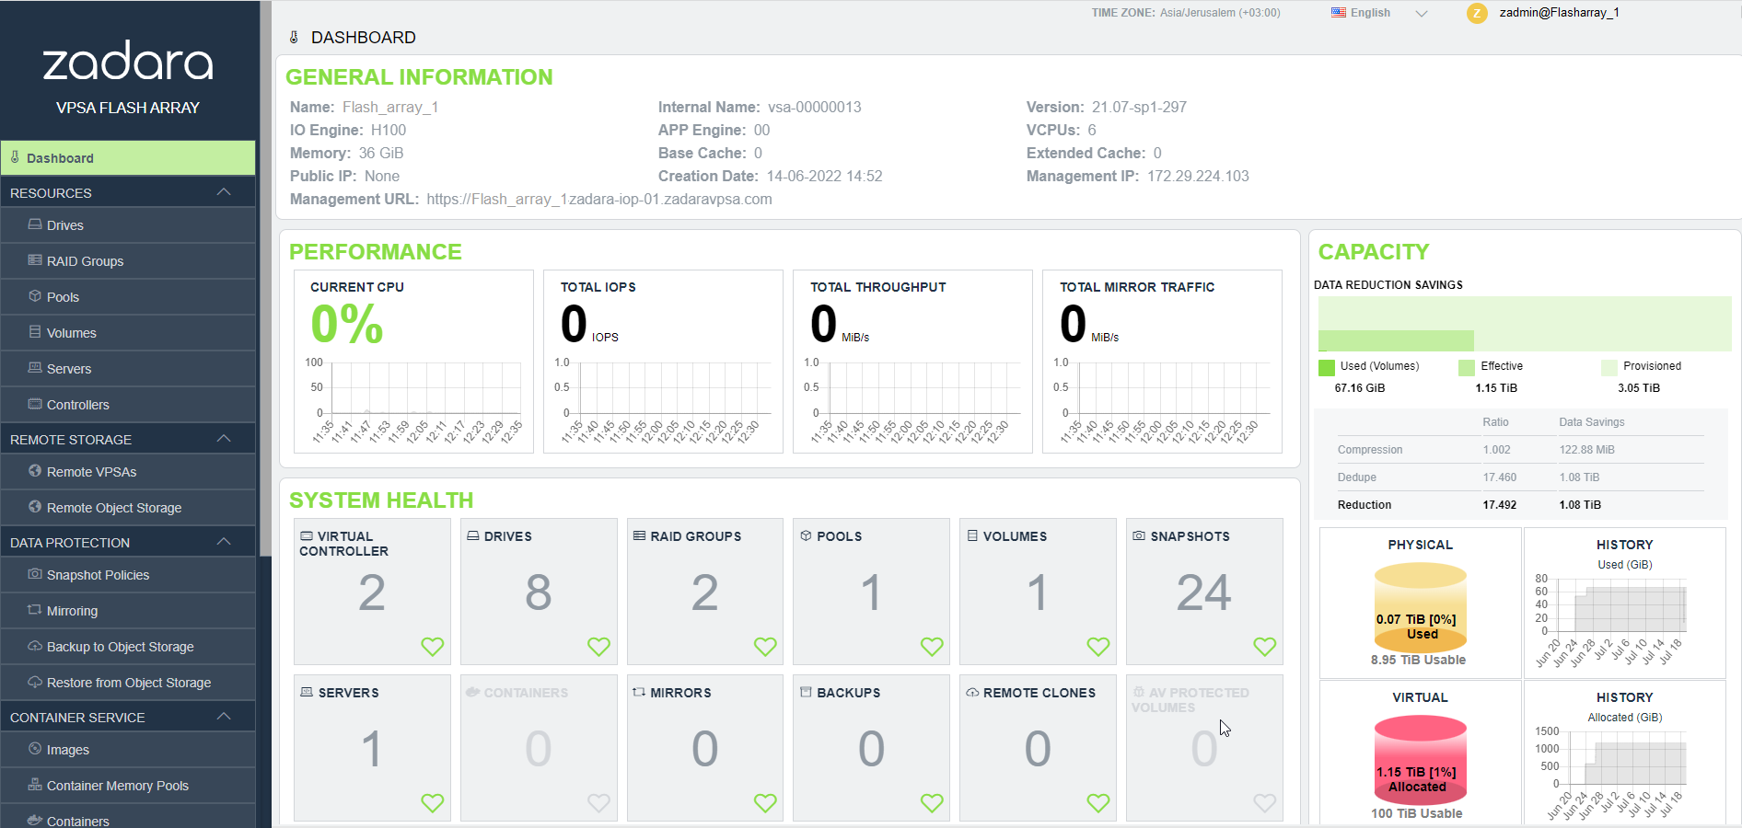Viewport: 1742px width, 828px height.
Task: Click the Remote Object Storage globe icon
Action: click(x=35, y=507)
